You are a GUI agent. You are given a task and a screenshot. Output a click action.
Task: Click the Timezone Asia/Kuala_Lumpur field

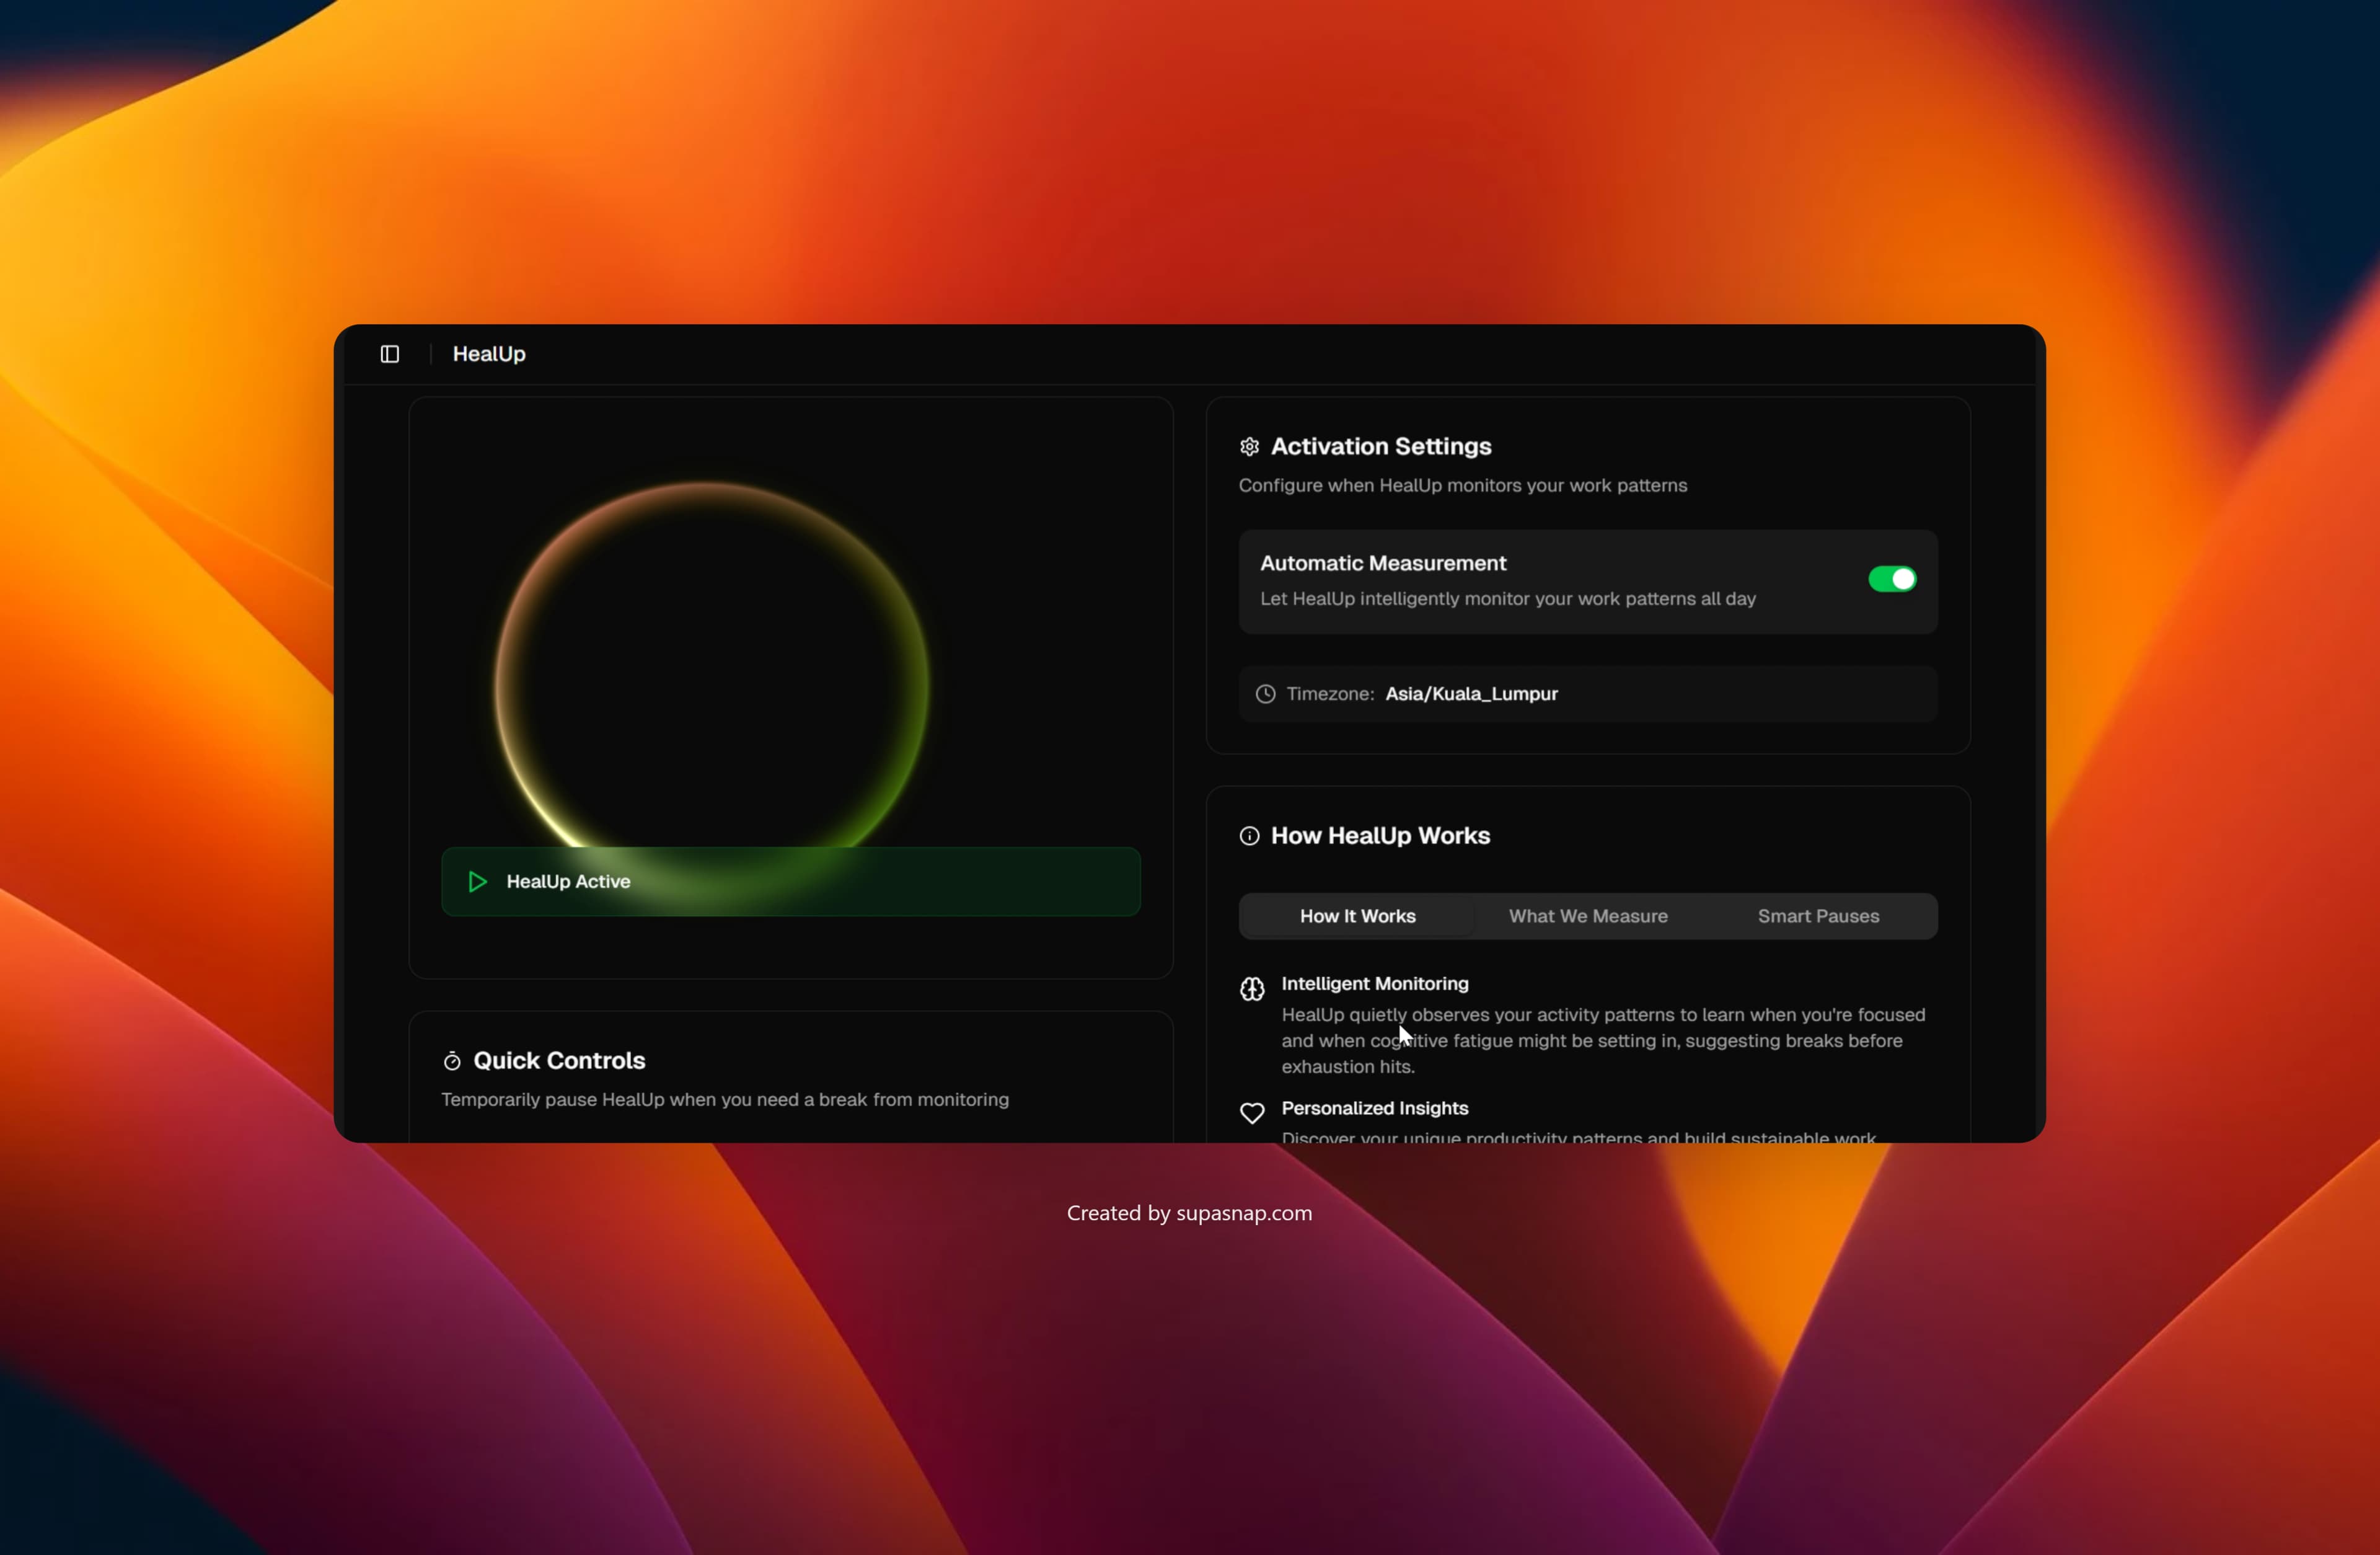(x=1588, y=694)
